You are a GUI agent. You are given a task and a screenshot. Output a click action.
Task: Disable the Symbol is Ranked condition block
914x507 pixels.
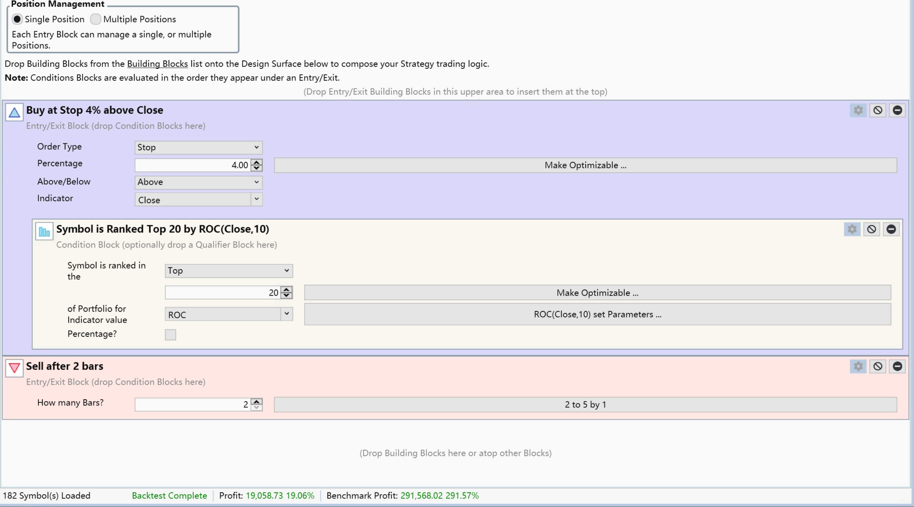click(x=871, y=229)
